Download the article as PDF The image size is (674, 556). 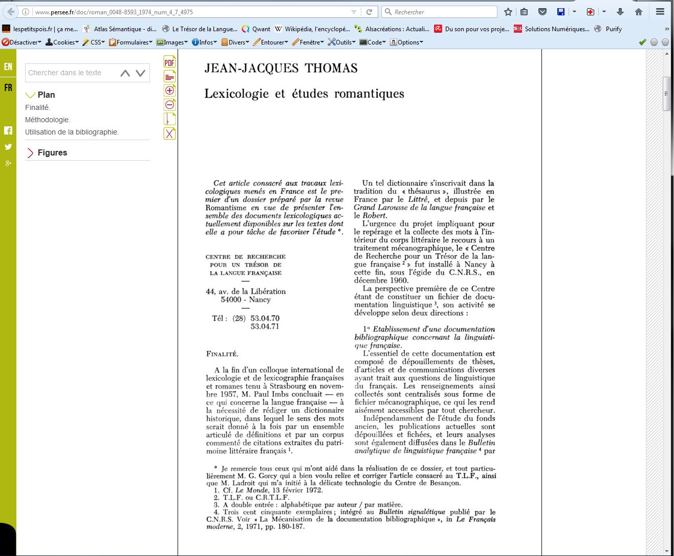169,62
